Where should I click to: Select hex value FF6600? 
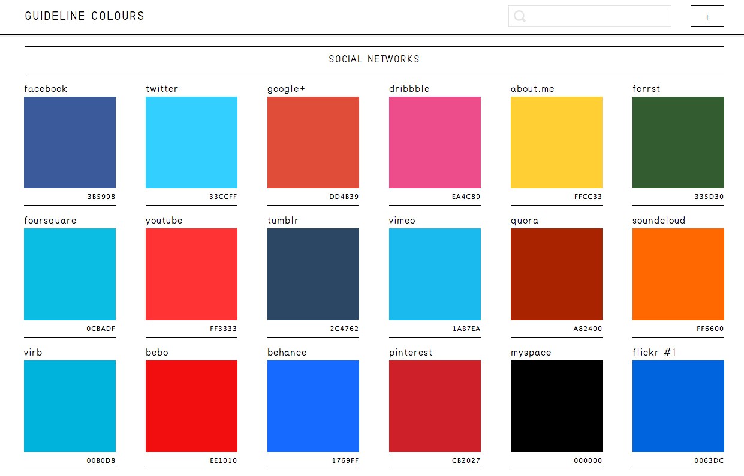pos(710,329)
